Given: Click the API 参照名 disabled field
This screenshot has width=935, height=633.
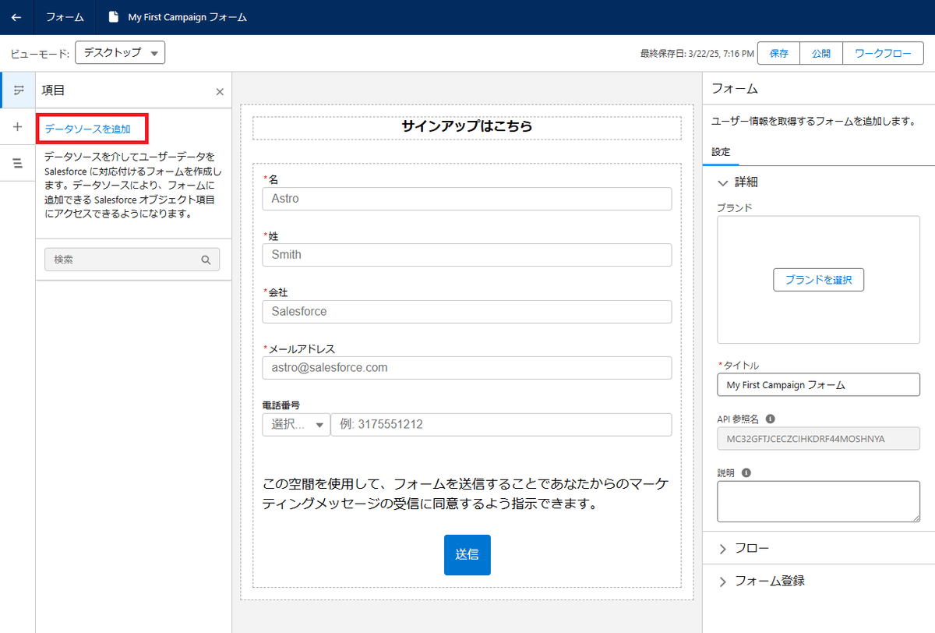Looking at the screenshot, I should pyautogui.click(x=818, y=439).
